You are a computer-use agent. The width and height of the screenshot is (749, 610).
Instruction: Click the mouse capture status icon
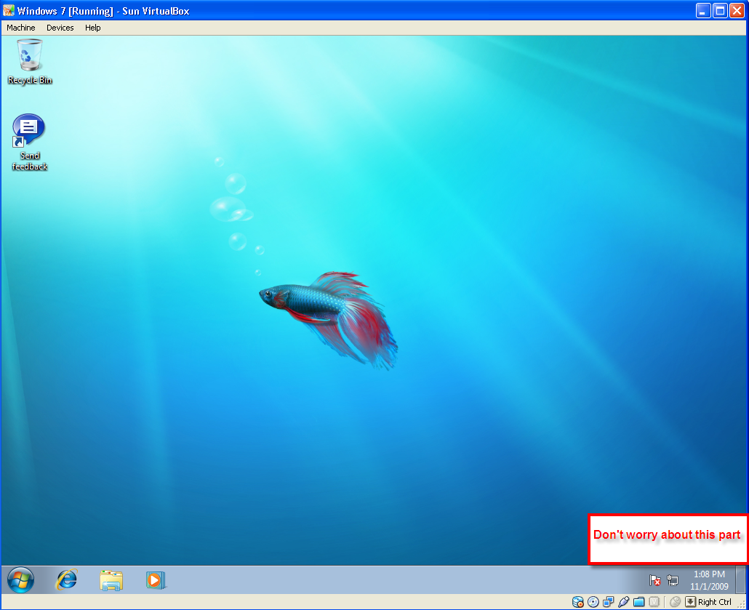[675, 602]
